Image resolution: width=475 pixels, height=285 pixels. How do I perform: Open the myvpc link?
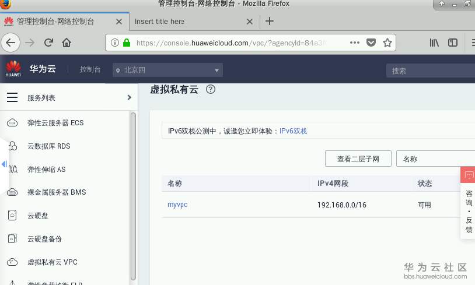(x=177, y=205)
